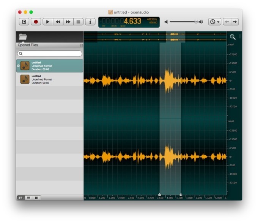Open the clock history dropdown

click(x=215, y=22)
